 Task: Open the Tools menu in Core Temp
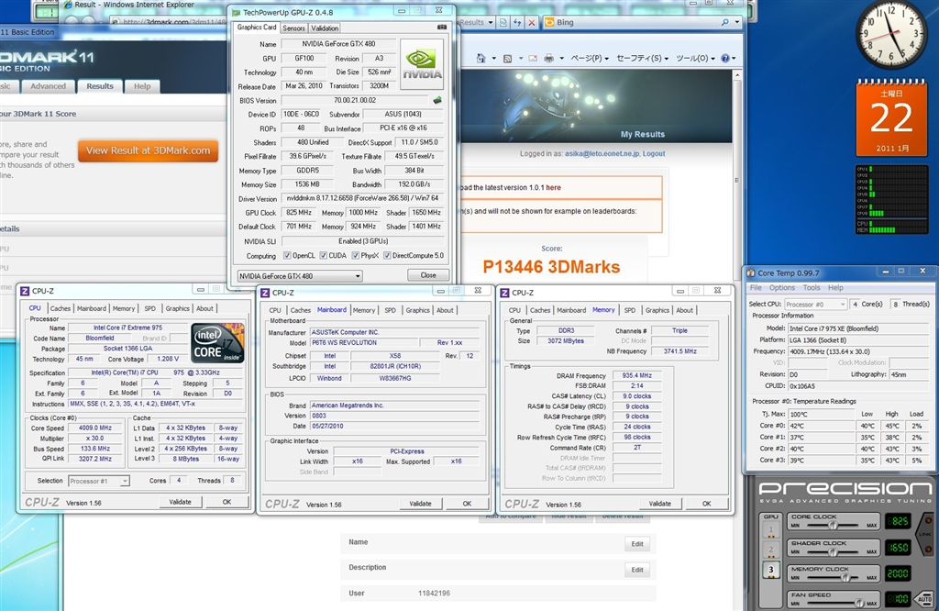point(812,288)
